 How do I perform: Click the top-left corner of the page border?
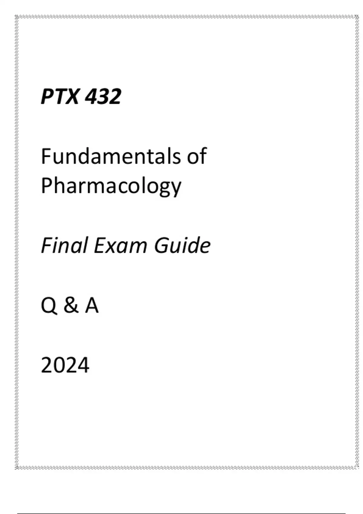(x=17, y=17)
